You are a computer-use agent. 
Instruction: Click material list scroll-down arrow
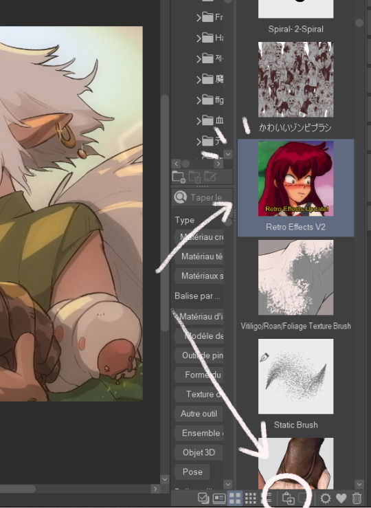(x=359, y=485)
